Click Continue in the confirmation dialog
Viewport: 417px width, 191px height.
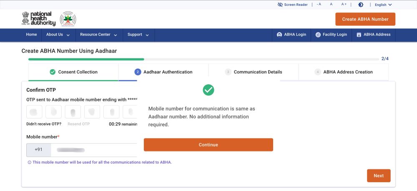point(208,145)
